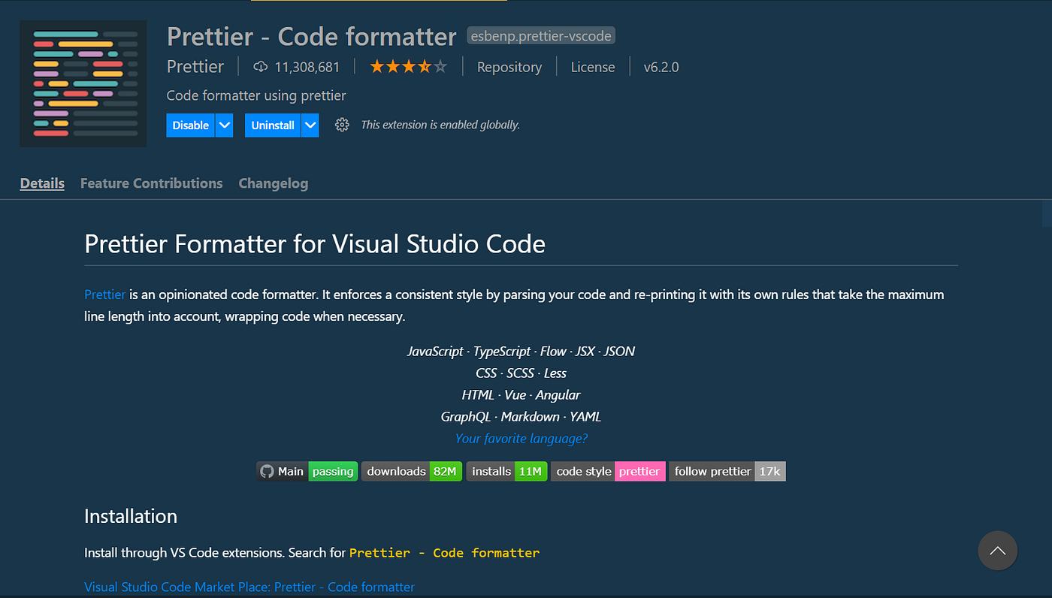Click the 'GraphQL · Markdown · YAML' line
Screen dimensions: 1052x598
point(521,416)
